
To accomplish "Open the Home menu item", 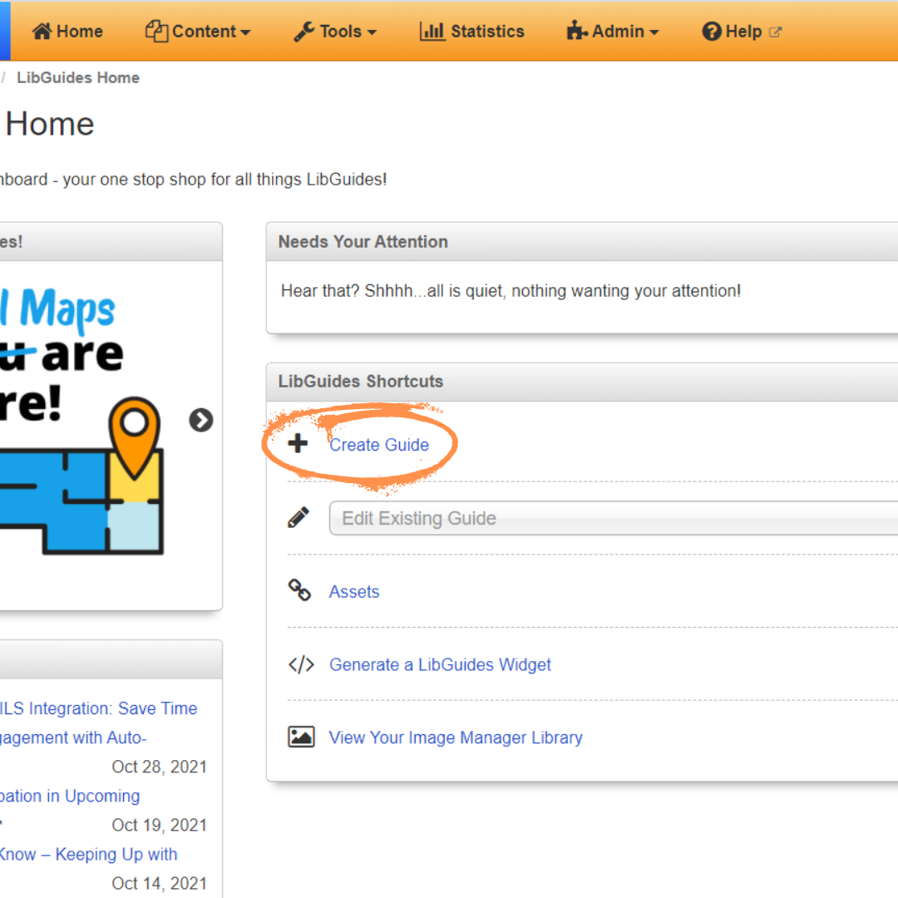I will (x=67, y=31).
